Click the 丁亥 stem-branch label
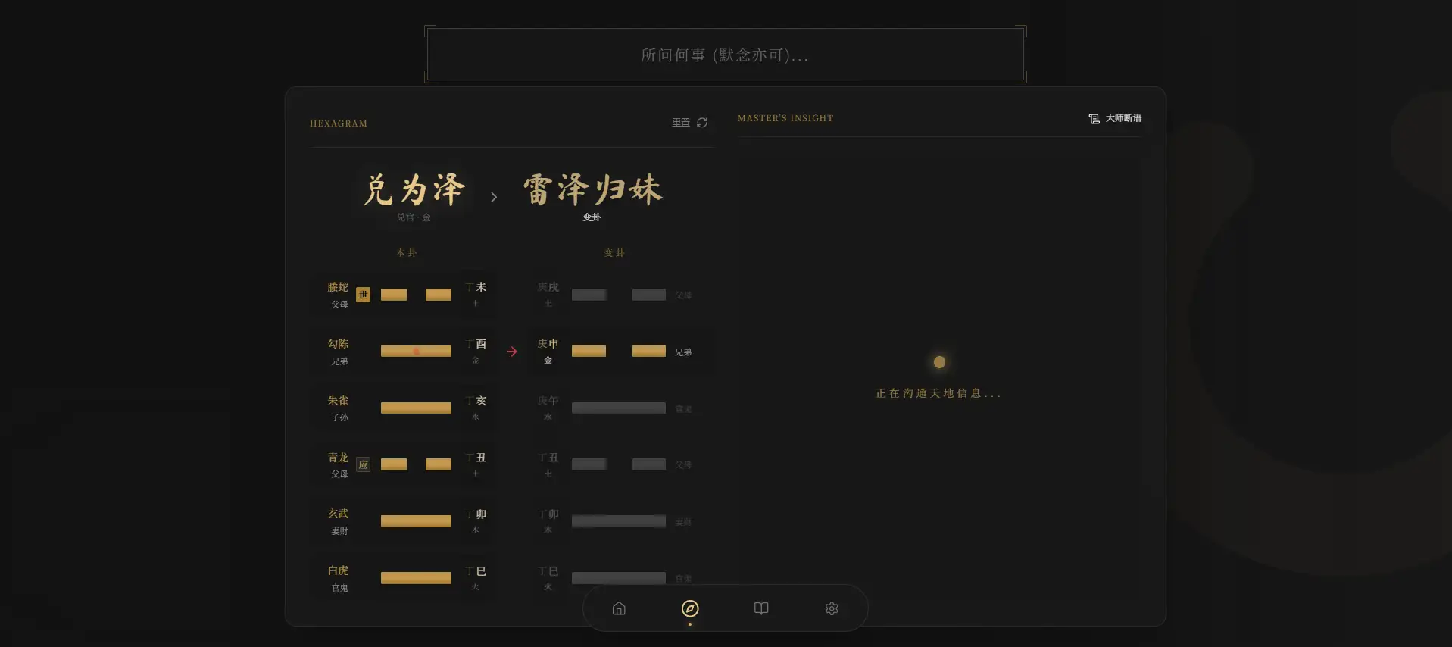1452x647 pixels. point(476,401)
